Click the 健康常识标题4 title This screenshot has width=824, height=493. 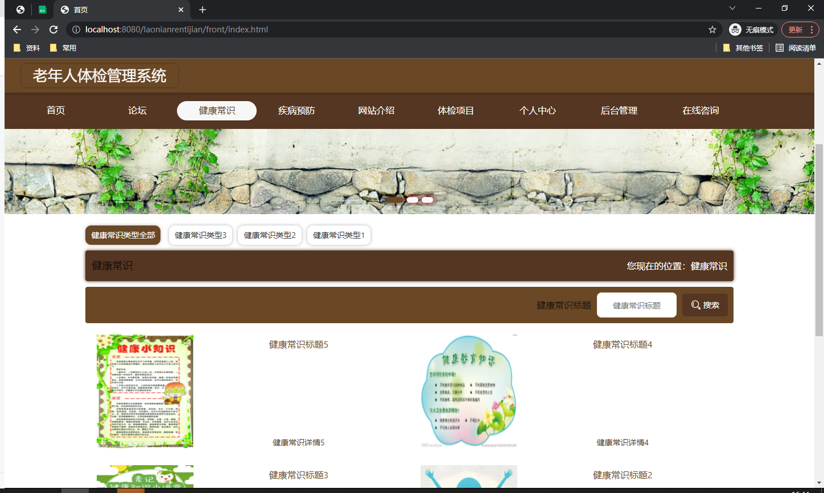623,345
